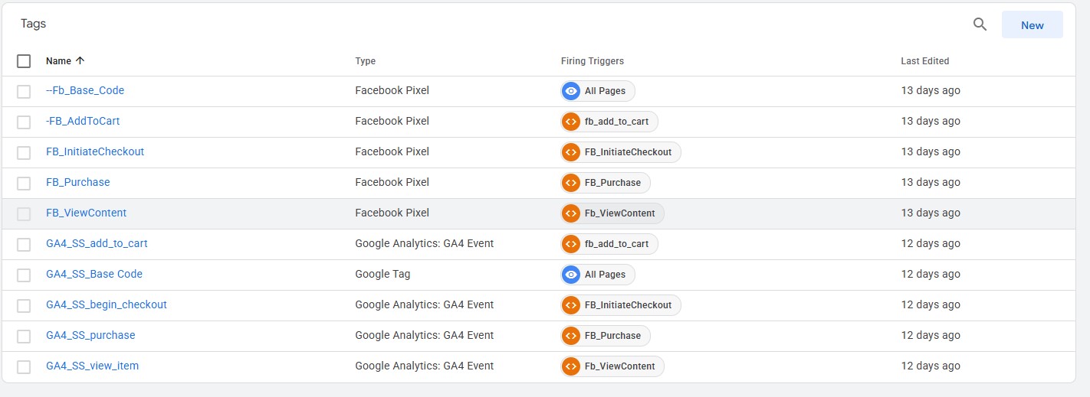The height and width of the screenshot is (397, 1090).
Task: Select the GA4_SS_purchase row checkbox
Action: [x=24, y=336]
